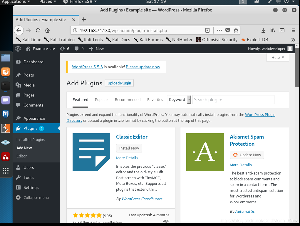
Task: Open Terminal from the dock
Action: [x=6, y=86]
